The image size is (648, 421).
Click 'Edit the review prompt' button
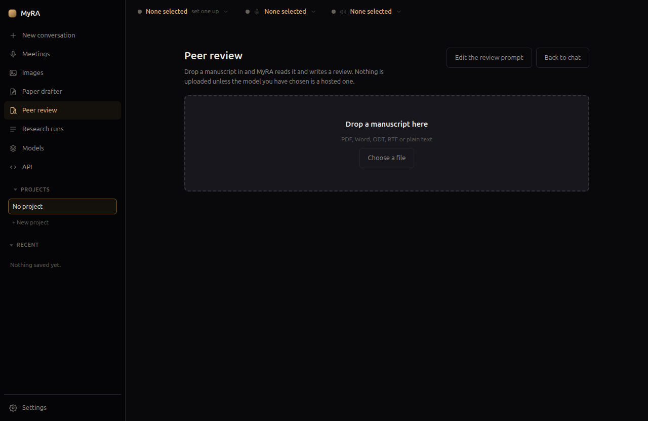pos(489,58)
